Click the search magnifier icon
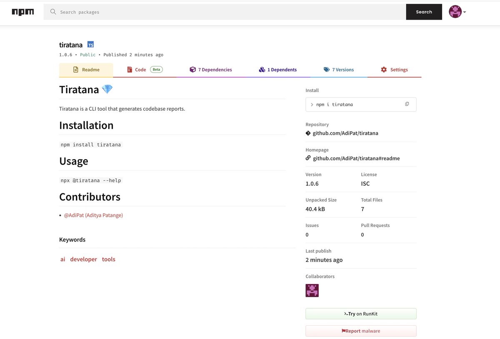This screenshot has height=339, width=500. pyautogui.click(x=53, y=12)
